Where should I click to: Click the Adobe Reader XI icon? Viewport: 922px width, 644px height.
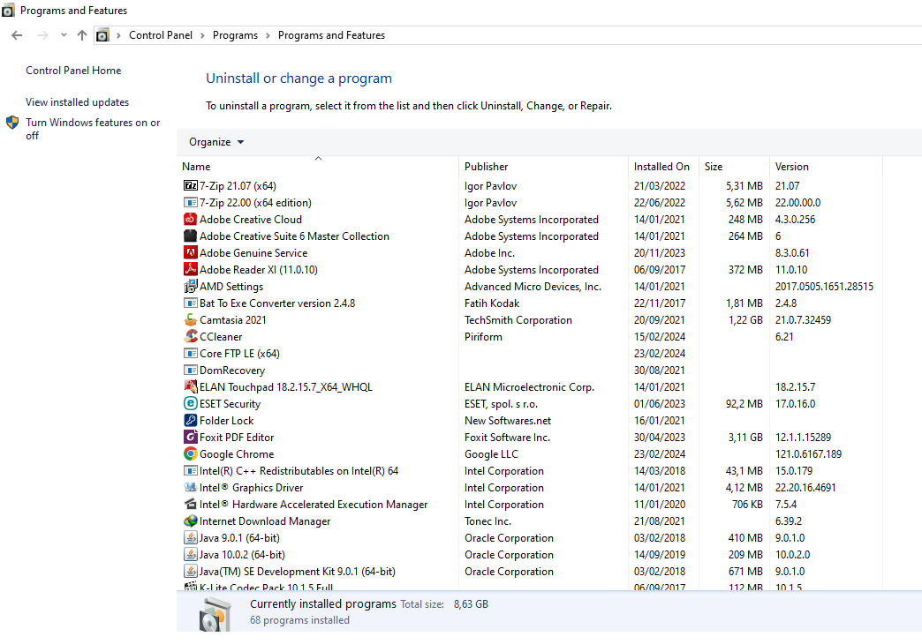pyautogui.click(x=190, y=270)
